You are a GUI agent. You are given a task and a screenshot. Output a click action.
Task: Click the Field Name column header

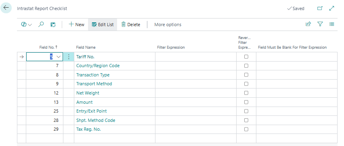pos(86,47)
